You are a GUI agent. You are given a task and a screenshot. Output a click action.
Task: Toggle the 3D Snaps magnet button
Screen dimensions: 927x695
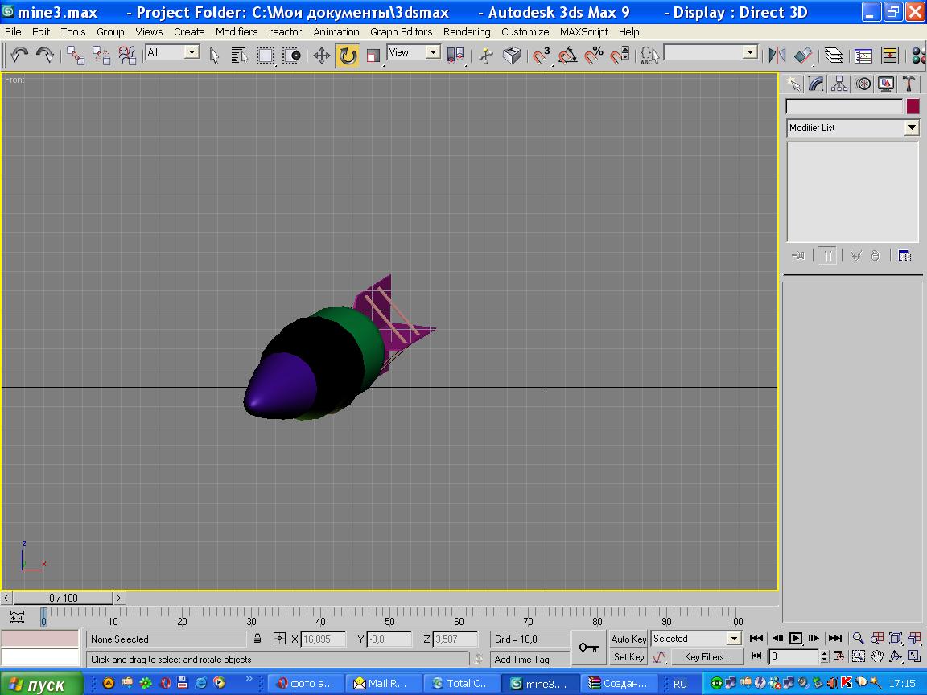pos(542,56)
